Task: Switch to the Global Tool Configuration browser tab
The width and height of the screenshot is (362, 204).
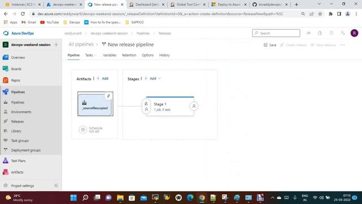Action: (188, 5)
